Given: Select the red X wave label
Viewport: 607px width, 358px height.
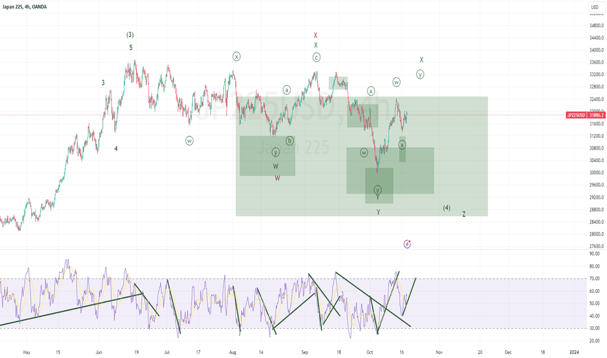Looking at the screenshot, I should coord(315,35).
